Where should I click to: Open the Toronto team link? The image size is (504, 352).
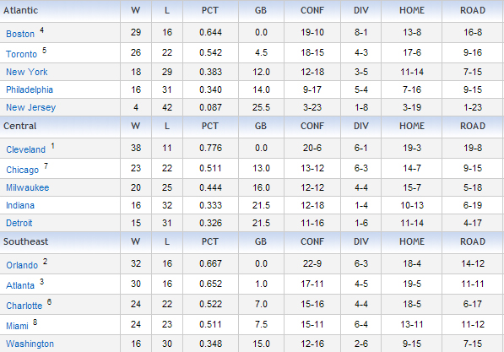pos(22,54)
